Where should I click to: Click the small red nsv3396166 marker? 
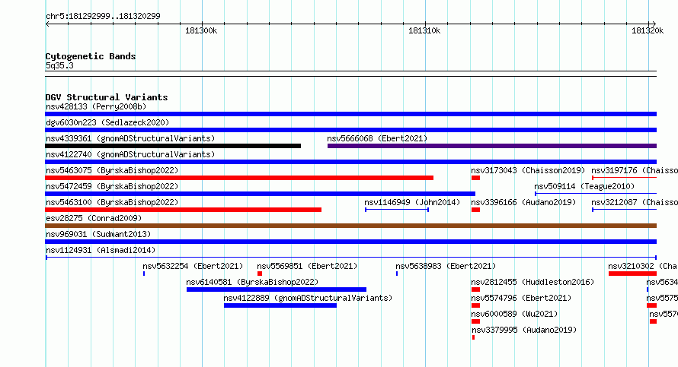(475, 210)
